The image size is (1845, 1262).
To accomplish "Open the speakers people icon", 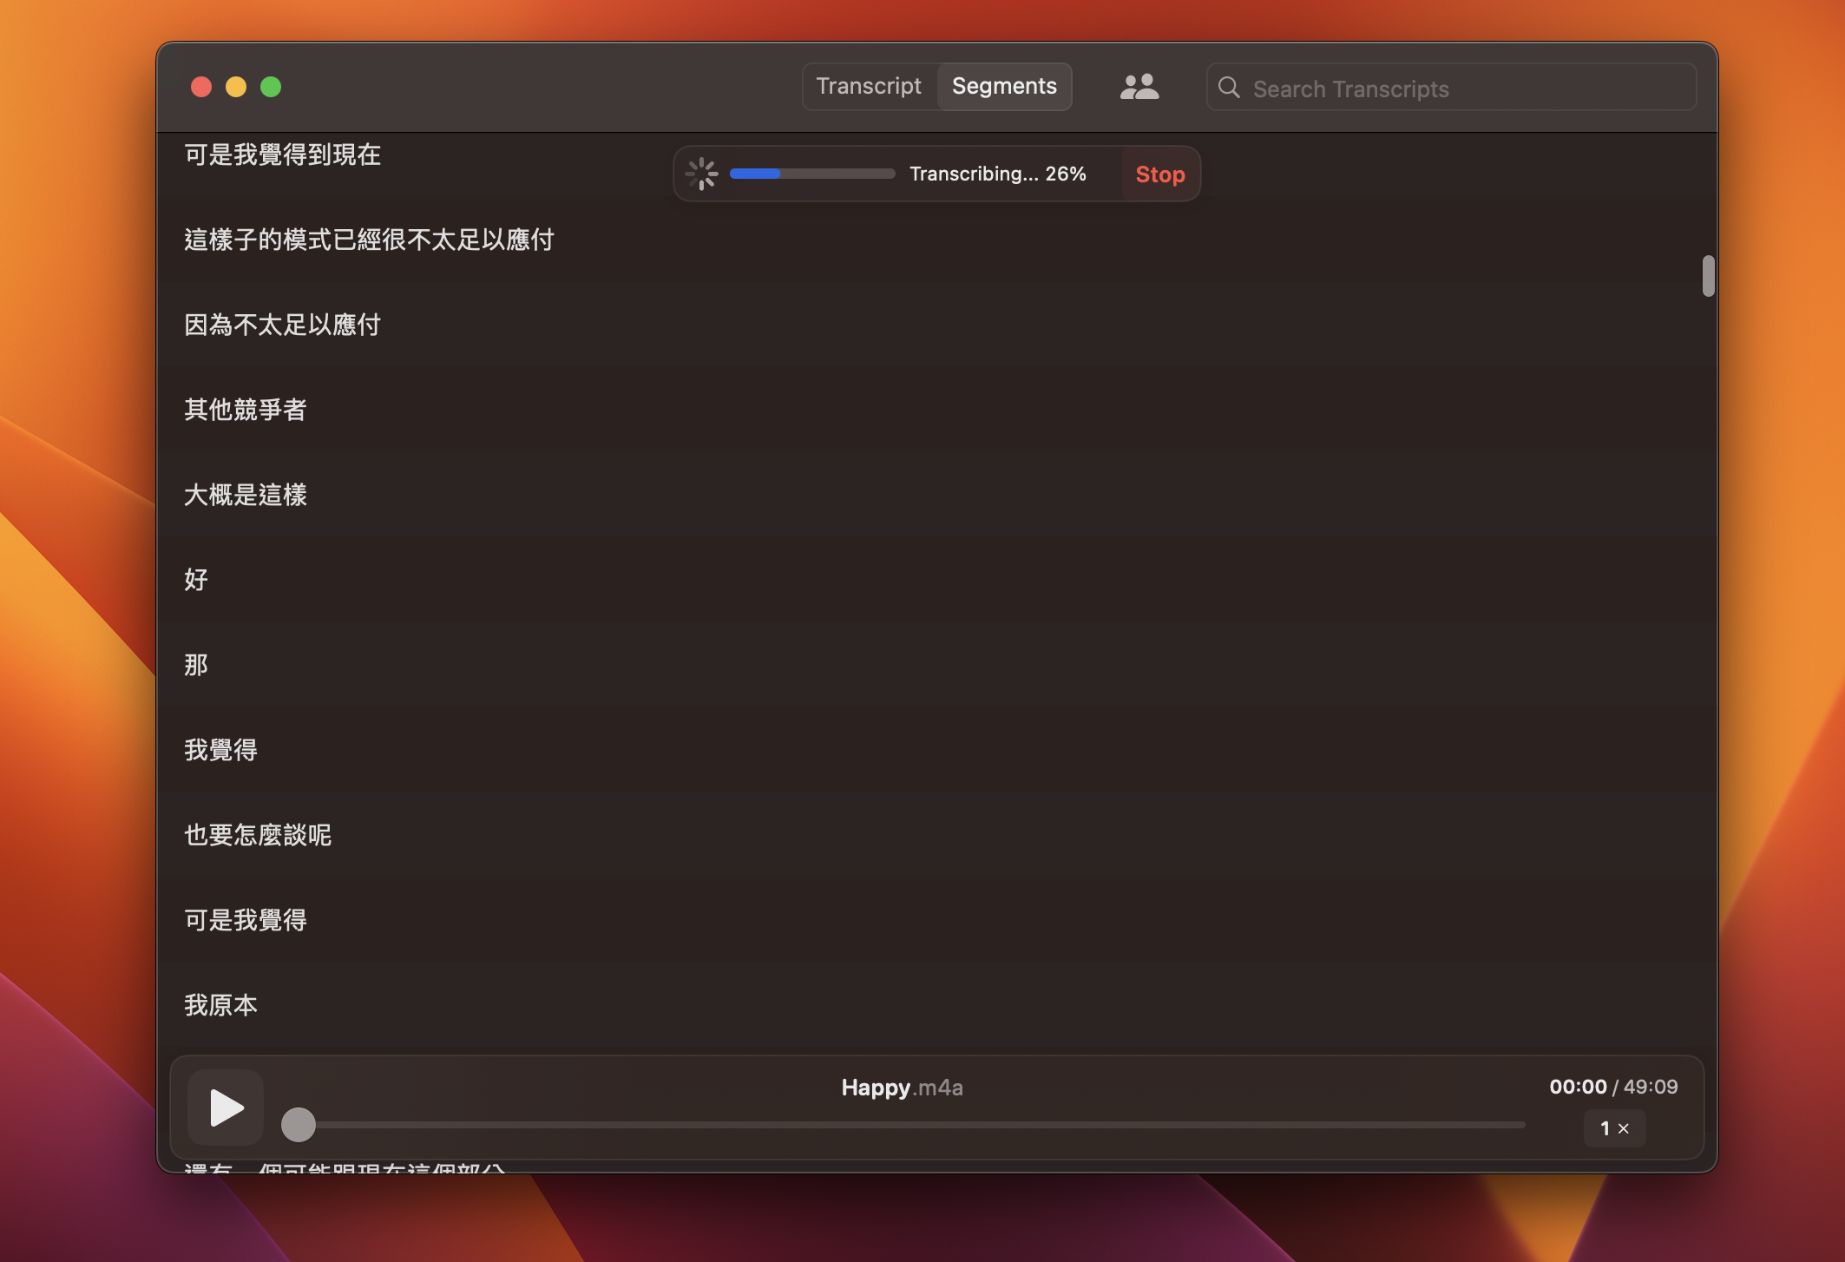I will click(x=1139, y=87).
